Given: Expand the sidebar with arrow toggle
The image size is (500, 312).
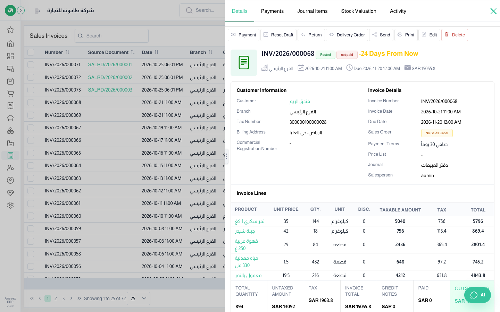Looking at the screenshot, I should click(21, 11).
